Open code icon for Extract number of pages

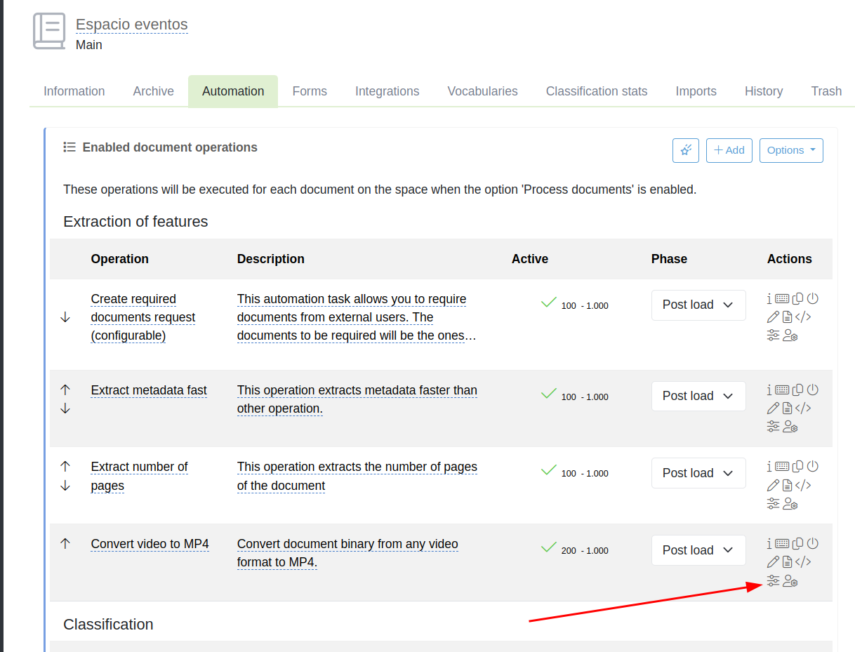click(x=803, y=485)
